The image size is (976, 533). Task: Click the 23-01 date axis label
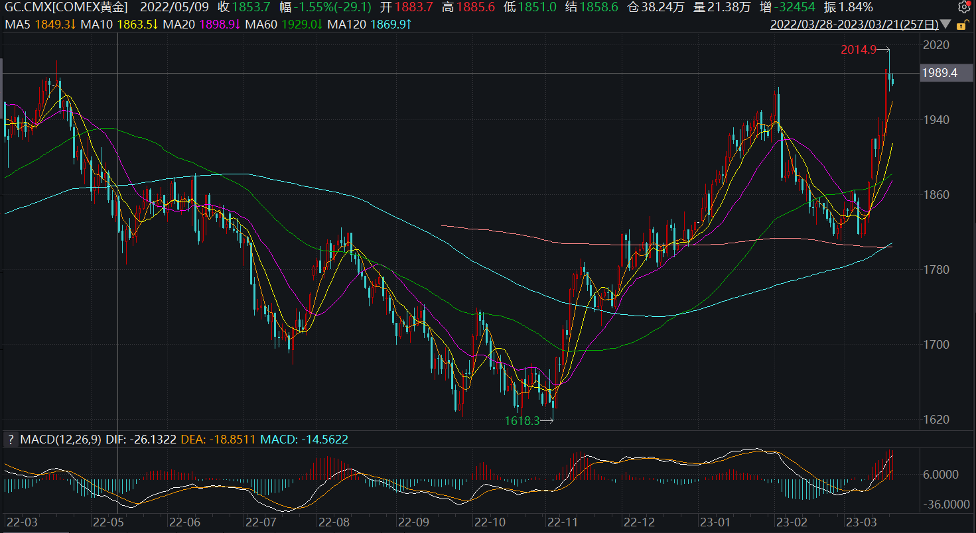click(713, 522)
